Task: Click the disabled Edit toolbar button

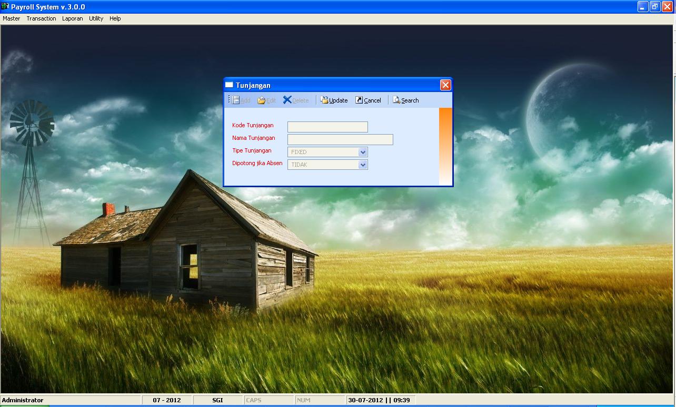Action: coord(266,100)
